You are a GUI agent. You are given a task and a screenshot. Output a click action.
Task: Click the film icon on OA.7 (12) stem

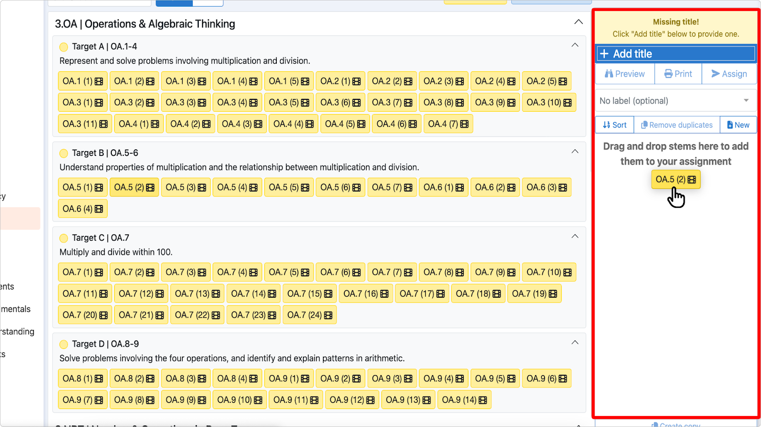160,294
